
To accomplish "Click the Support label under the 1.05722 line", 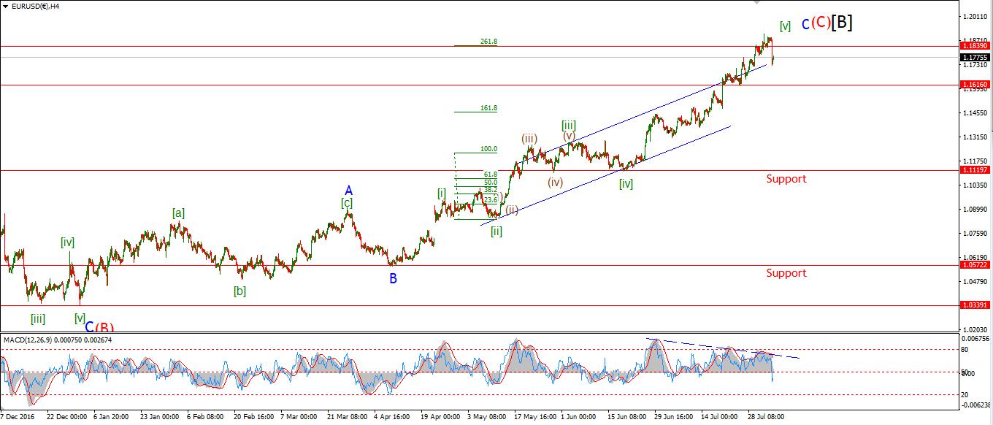I will point(786,273).
